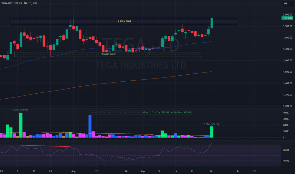The height and width of the screenshot is (174, 295).
Task: Click the 200K volume axis label
Action: 286,125
